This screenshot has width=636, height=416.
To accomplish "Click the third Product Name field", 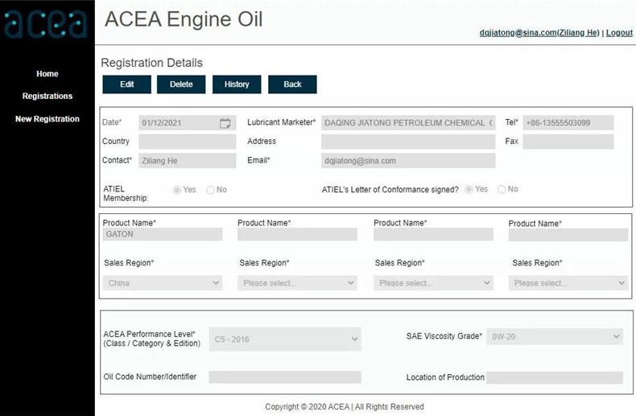I will [x=433, y=234].
